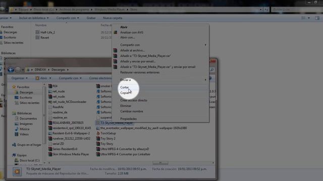Image resolution: width=323 pixels, height=181 pixels.
Task: Toggle the preview pane icon in Skins window
Action: [x=317, y=18]
